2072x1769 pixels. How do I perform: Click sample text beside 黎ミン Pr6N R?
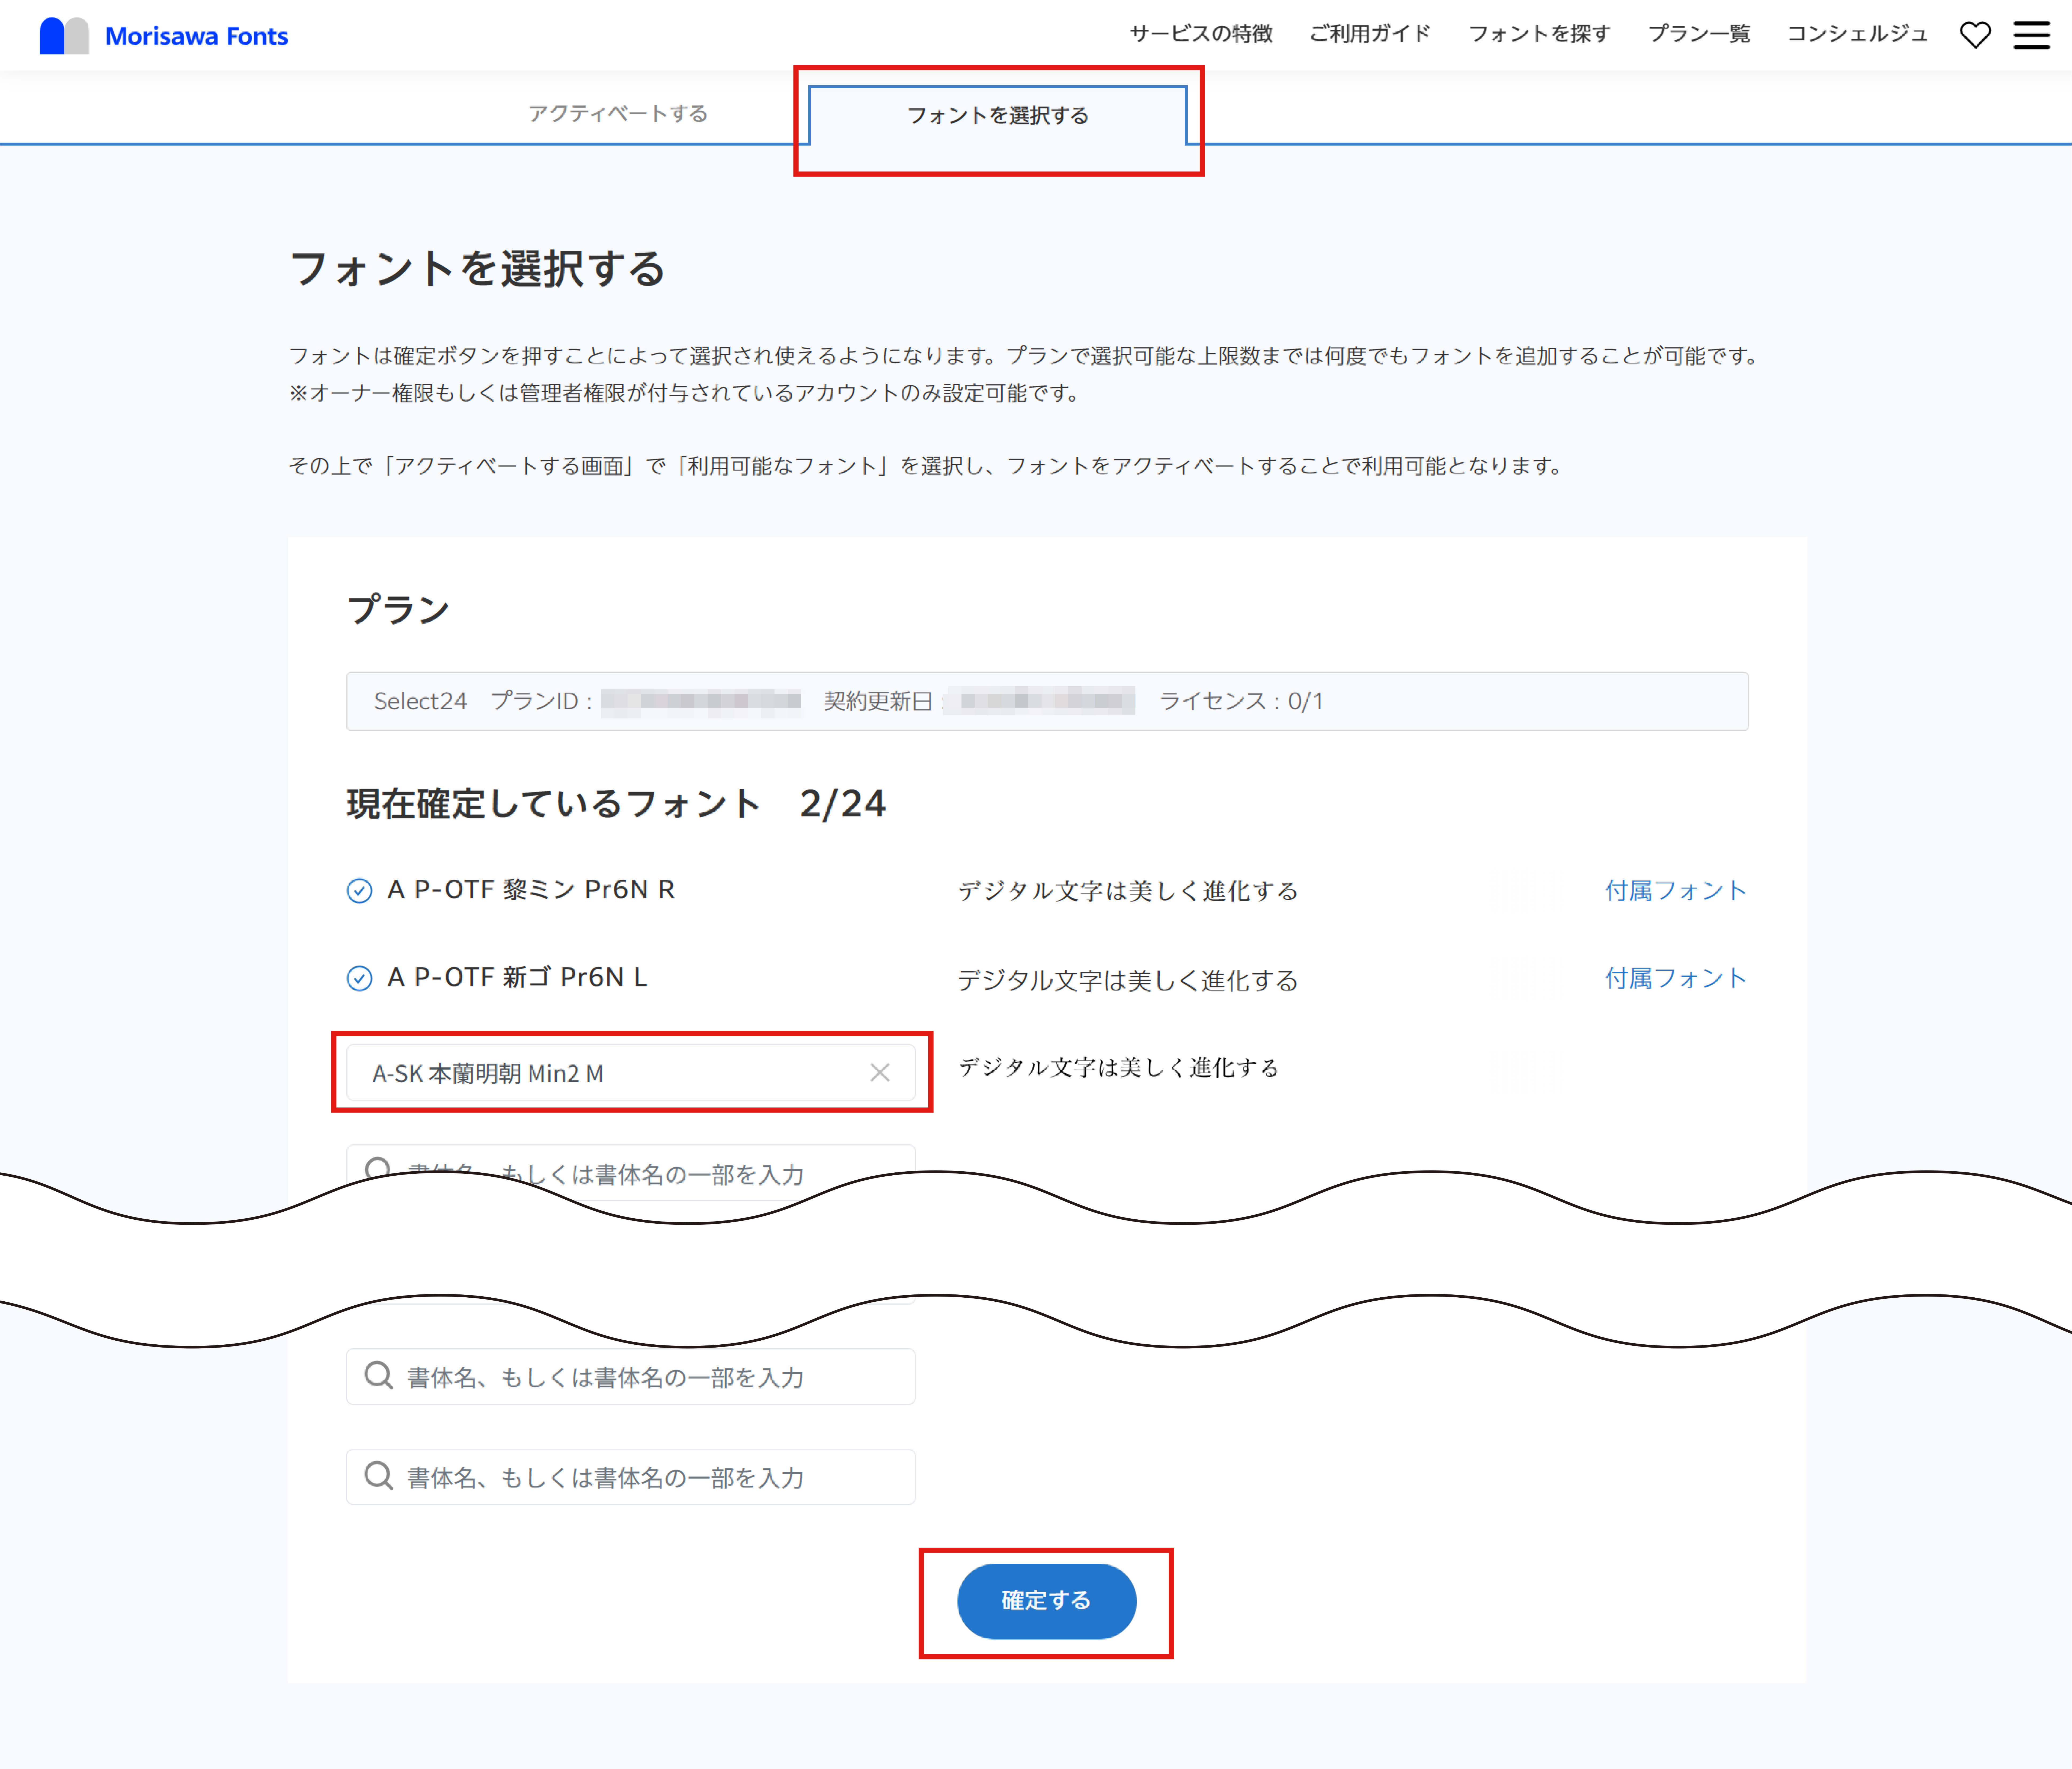click(x=1128, y=891)
